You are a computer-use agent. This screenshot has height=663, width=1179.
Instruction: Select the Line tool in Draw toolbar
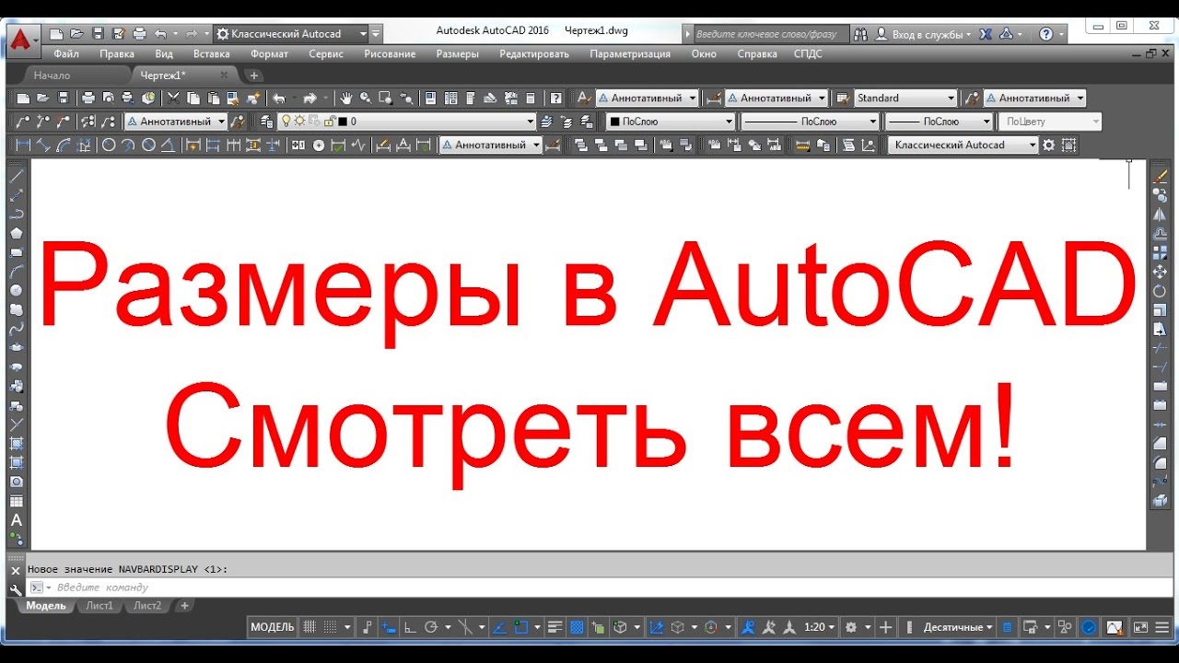coord(16,175)
